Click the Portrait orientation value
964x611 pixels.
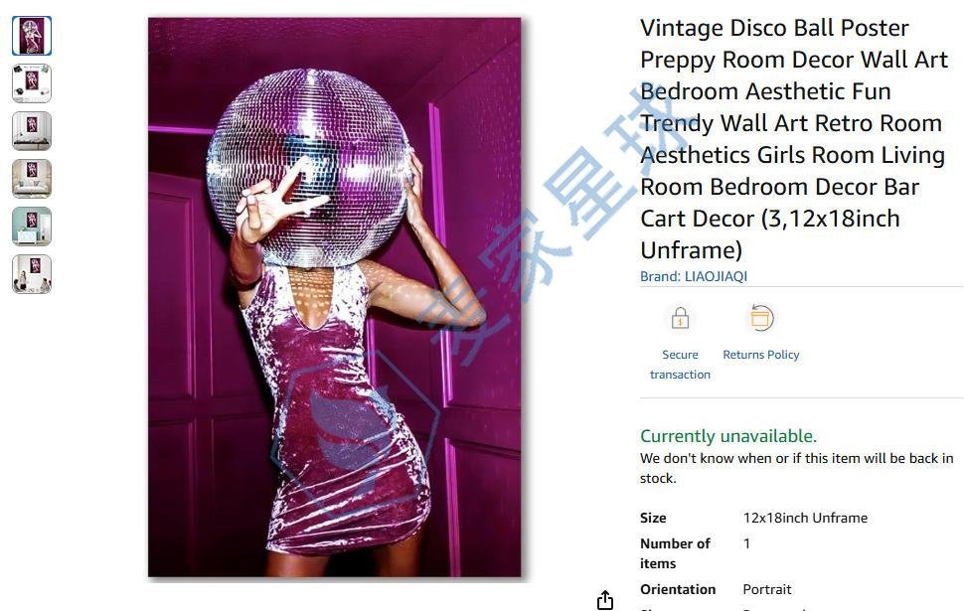tap(766, 589)
